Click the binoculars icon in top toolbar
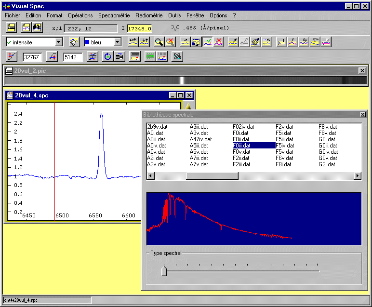The image size is (372, 307). [x=37, y=28]
